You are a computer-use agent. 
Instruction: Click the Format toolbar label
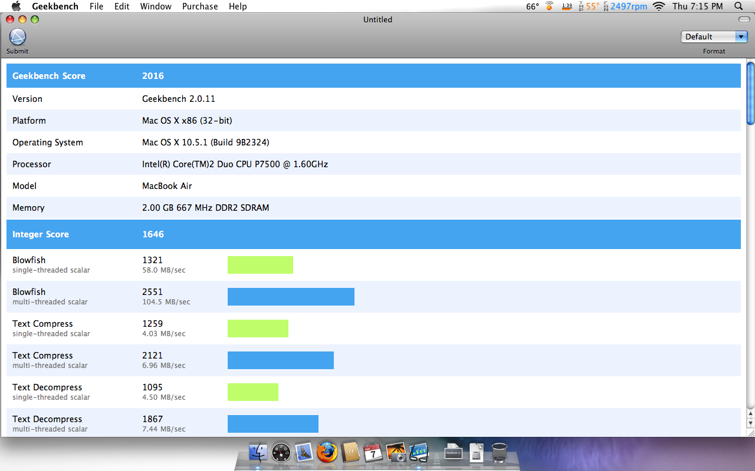click(714, 51)
